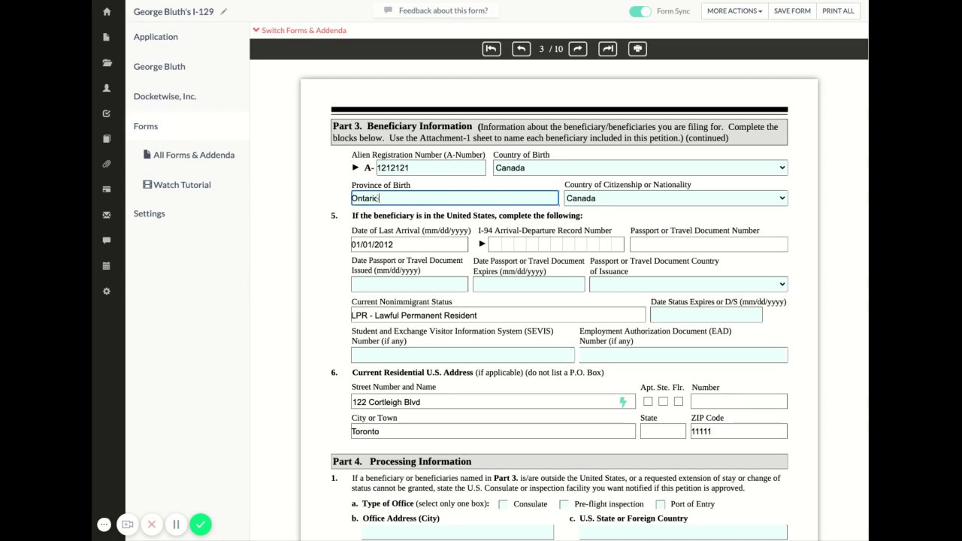Screen dimensions: 962x541
Task: Click the chat bubble icon in the dark sidebar
Action: [107, 240]
